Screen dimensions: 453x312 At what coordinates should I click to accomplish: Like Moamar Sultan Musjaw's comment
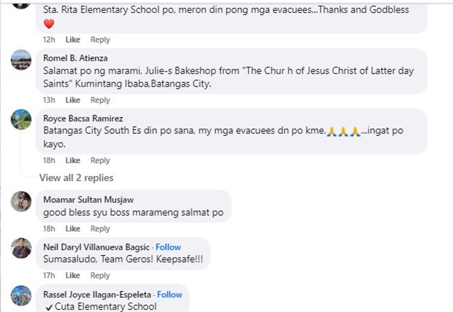(x=72, y=229)
